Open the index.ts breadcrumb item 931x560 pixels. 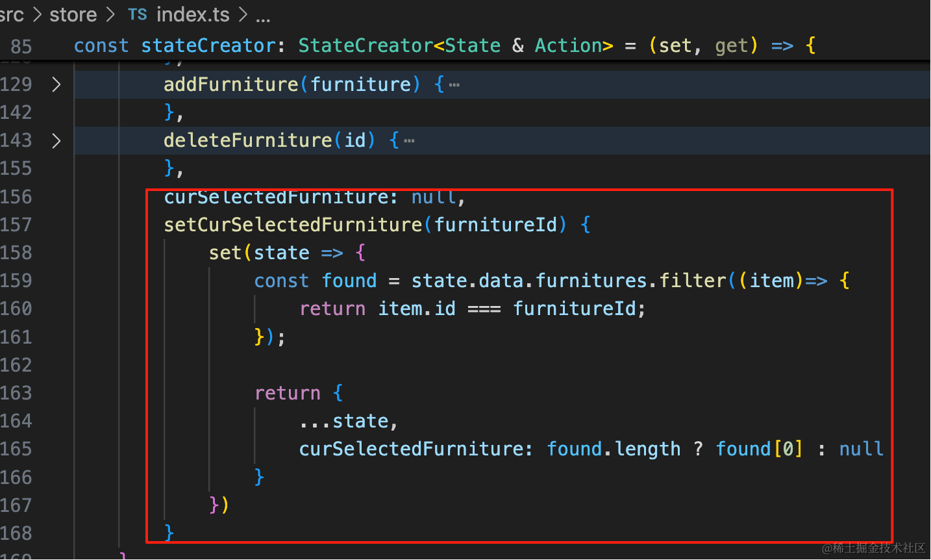tap(193, 14)
